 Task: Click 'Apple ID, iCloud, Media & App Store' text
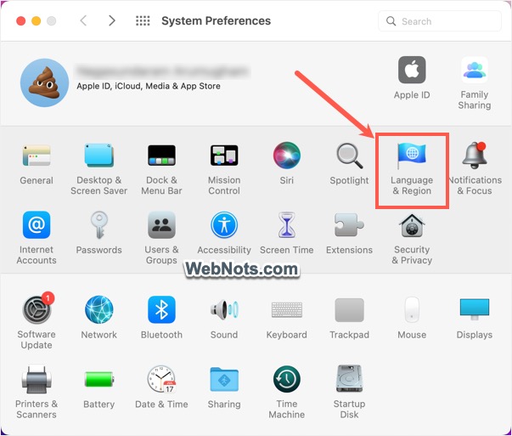149,86
